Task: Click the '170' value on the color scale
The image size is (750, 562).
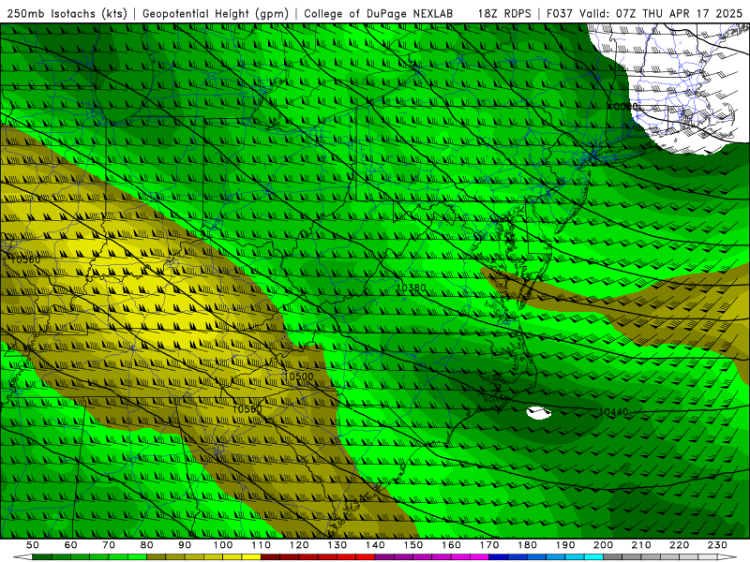Action: tap(489, 545)
